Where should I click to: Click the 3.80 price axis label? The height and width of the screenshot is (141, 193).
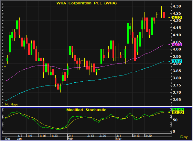coord(177,78)
